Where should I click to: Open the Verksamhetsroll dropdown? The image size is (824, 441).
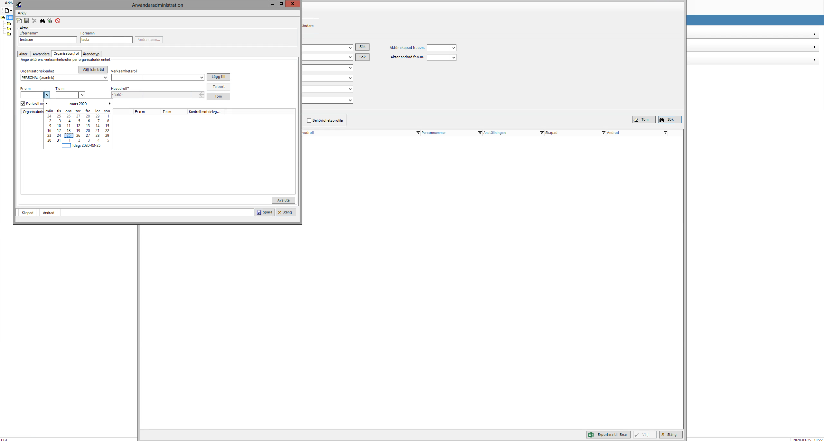point(201,78)
